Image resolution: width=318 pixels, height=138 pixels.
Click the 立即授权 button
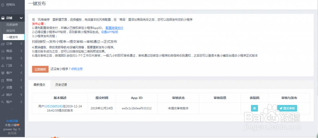click(x=40, y=69)
